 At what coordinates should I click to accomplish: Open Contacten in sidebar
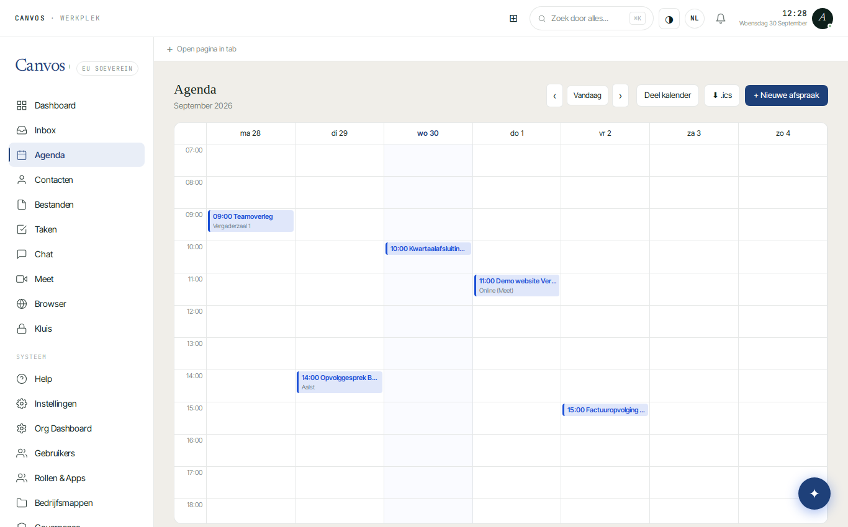point(77,180)
